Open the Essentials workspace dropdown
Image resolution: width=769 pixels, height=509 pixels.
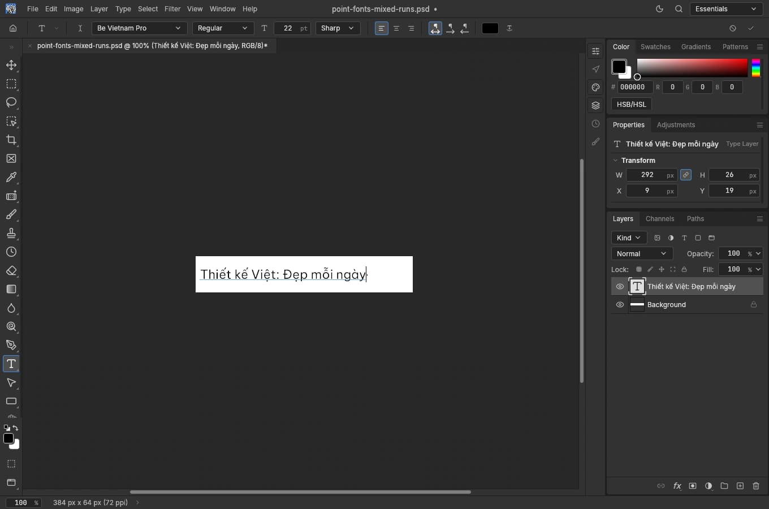[726, 9]
